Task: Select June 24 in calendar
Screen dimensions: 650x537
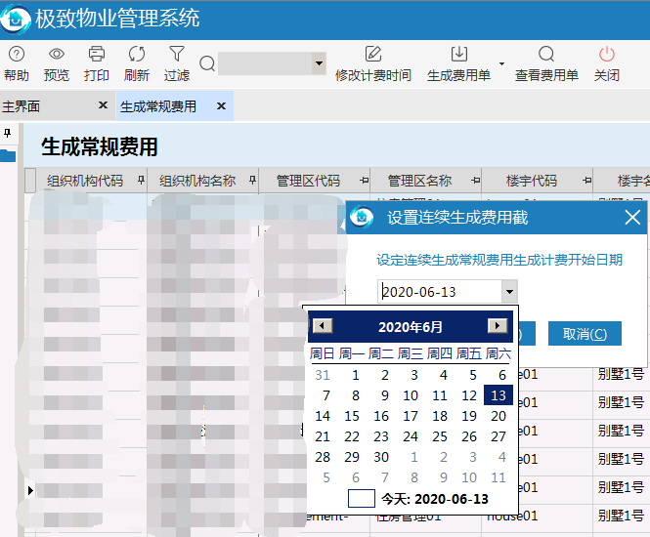Action: (411, 436)
